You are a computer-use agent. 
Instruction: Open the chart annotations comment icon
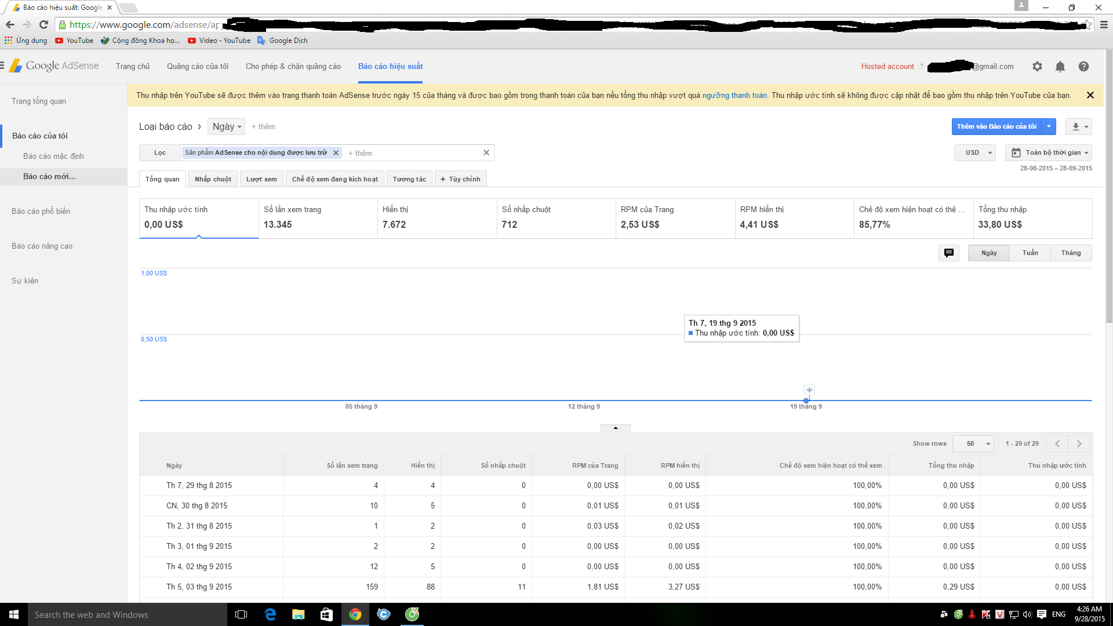pos(948,253)
